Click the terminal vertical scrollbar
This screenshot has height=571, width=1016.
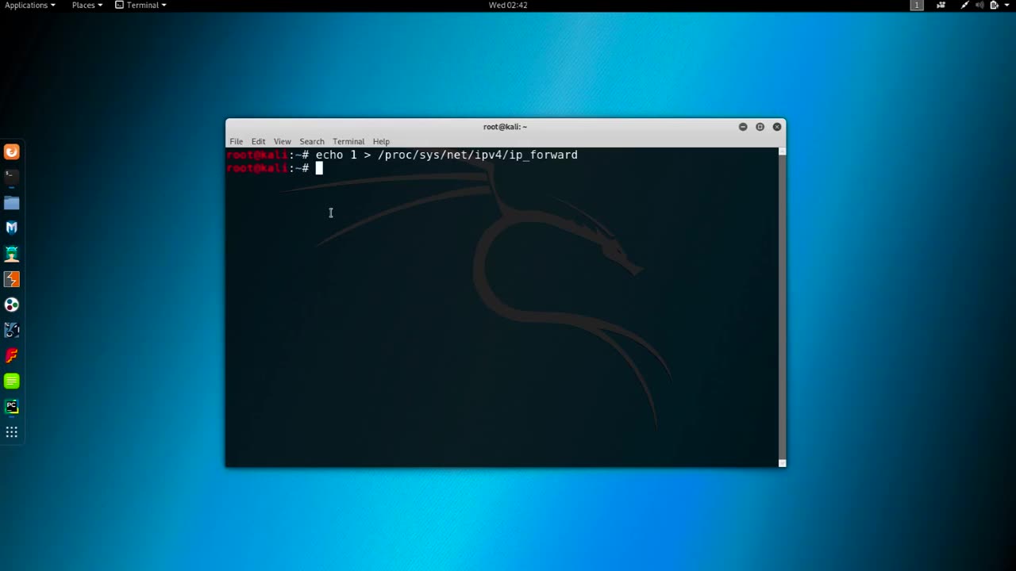click(782, 305)
